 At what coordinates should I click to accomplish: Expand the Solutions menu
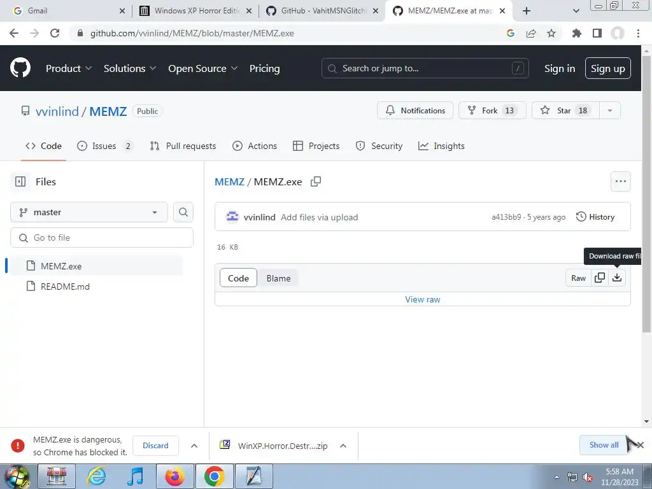click(130, 68)
